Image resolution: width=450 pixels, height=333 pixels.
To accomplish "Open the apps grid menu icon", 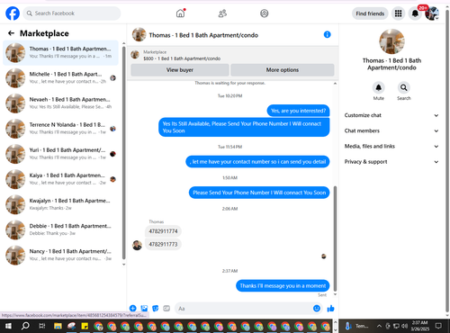I will pyautogui.click(x=398, y=13).
